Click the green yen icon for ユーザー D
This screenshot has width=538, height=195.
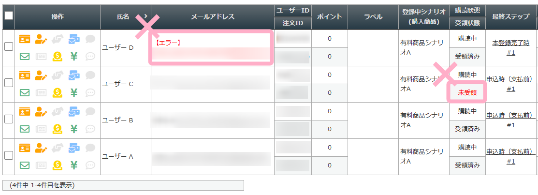click(x=74, y=56)
